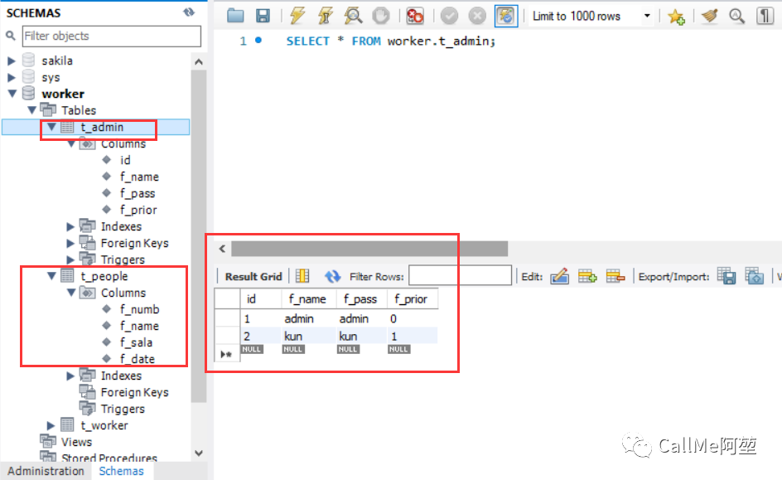This screenshot has width=782, height=480.
Task: Toggle stop-on-error script execution icon
Action: click(x=415, y=16)
